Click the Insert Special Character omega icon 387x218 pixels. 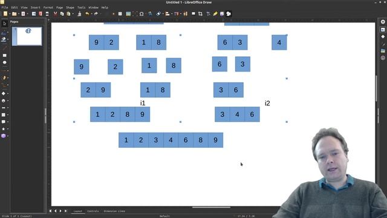point(141,14)
